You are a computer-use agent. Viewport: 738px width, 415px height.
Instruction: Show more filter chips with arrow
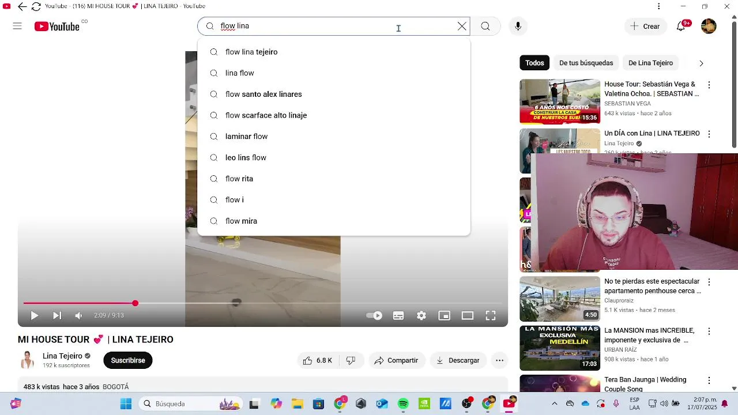(701, 63)
